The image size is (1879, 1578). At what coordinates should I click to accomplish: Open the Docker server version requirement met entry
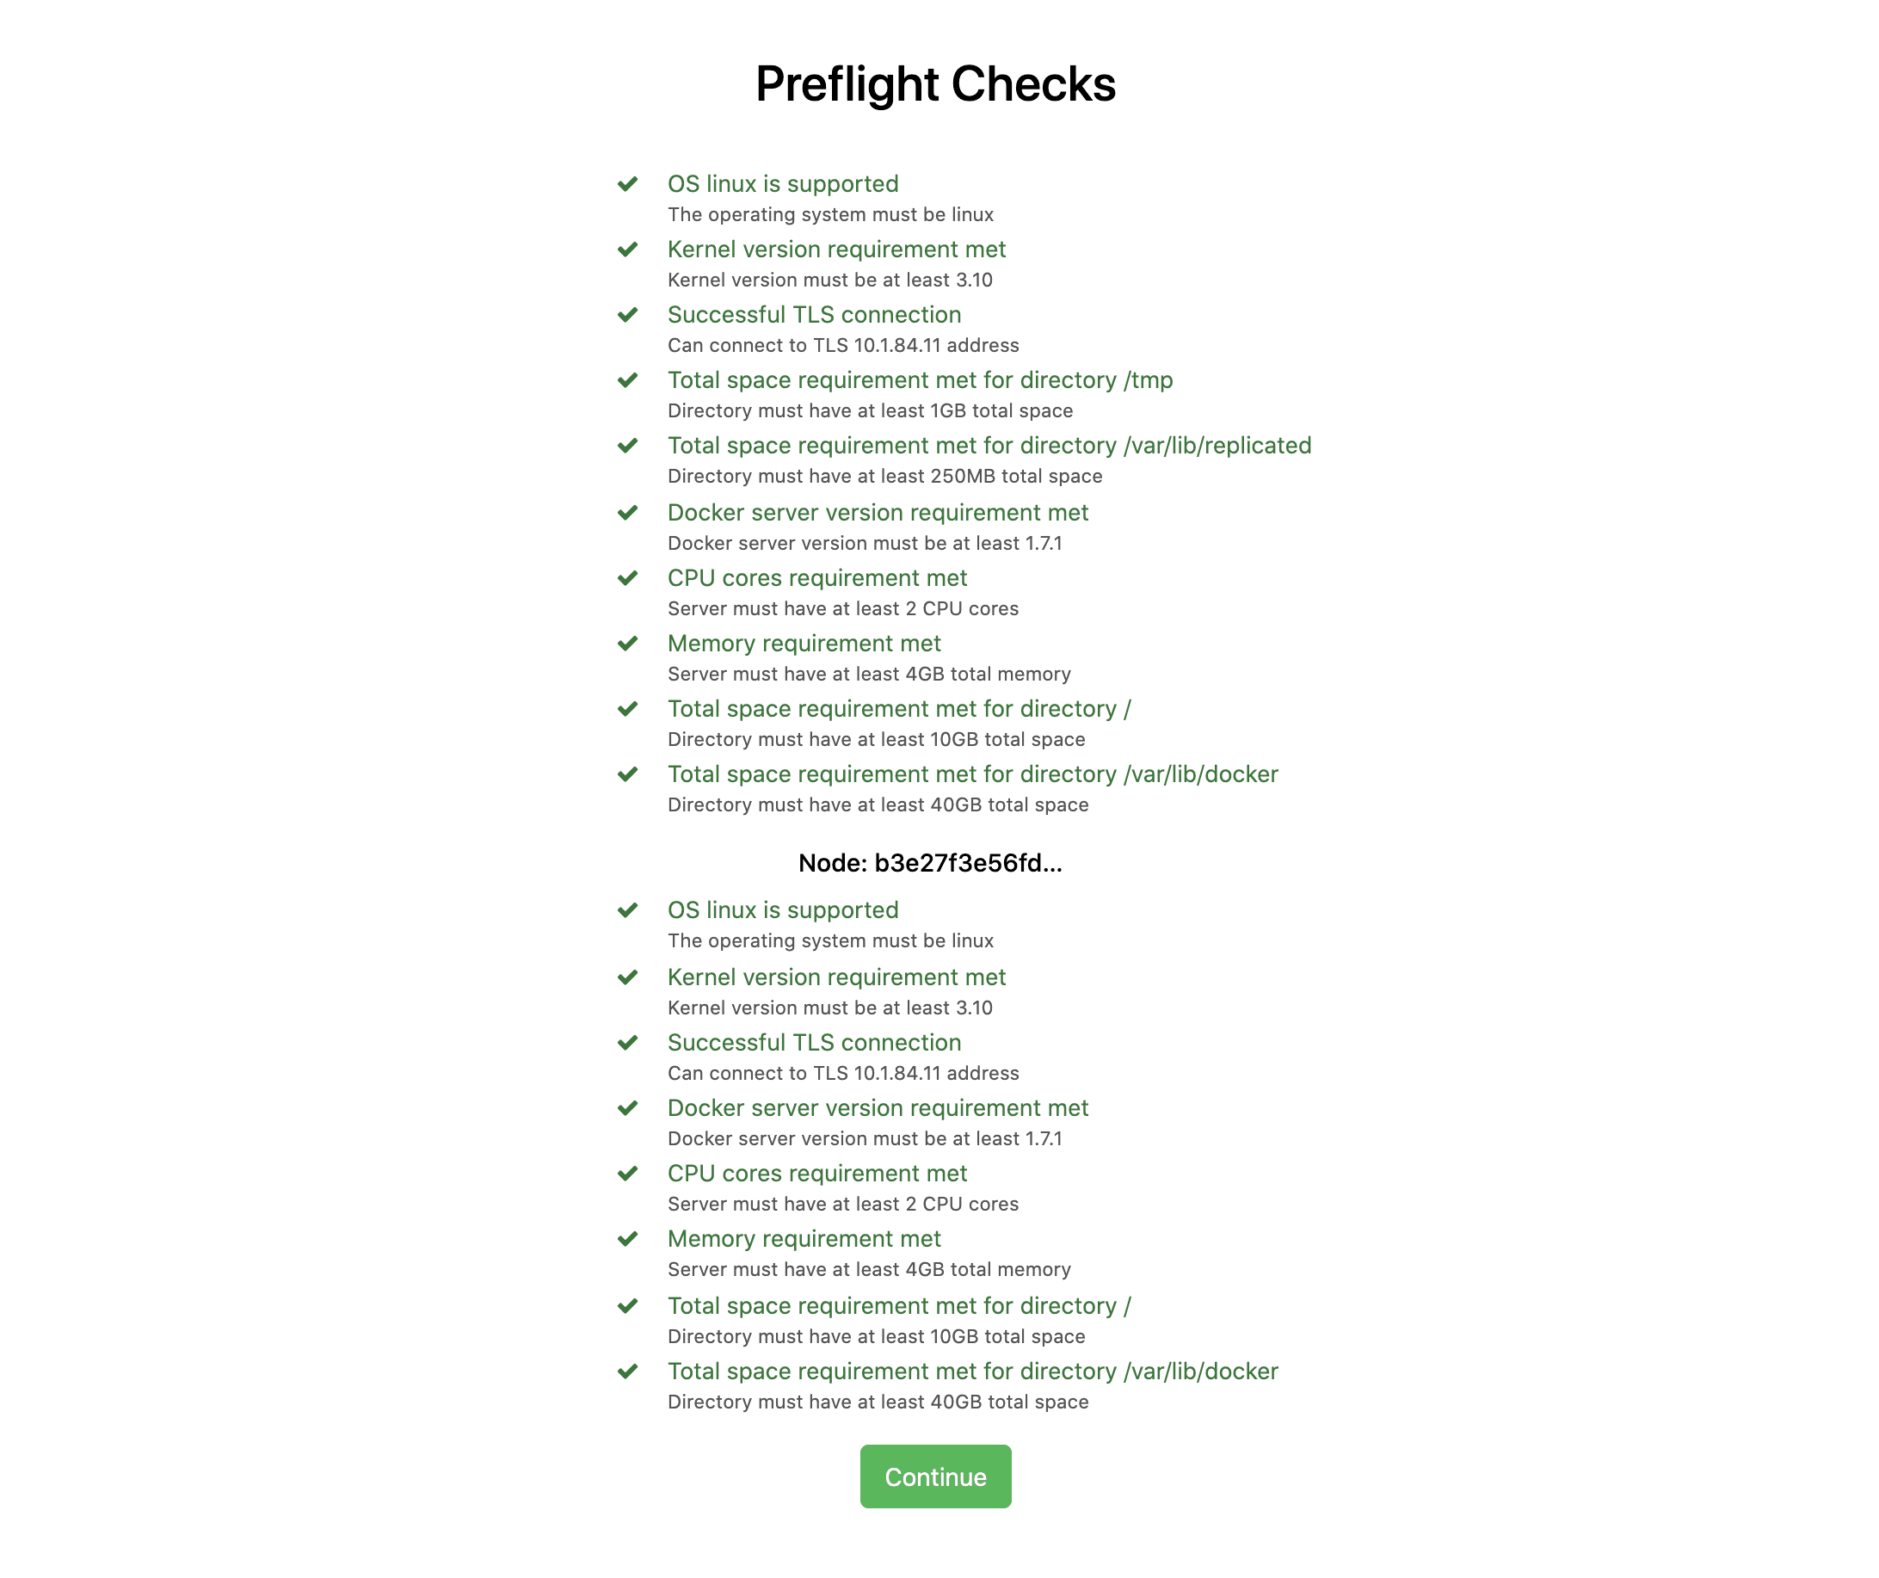(878, 513)
